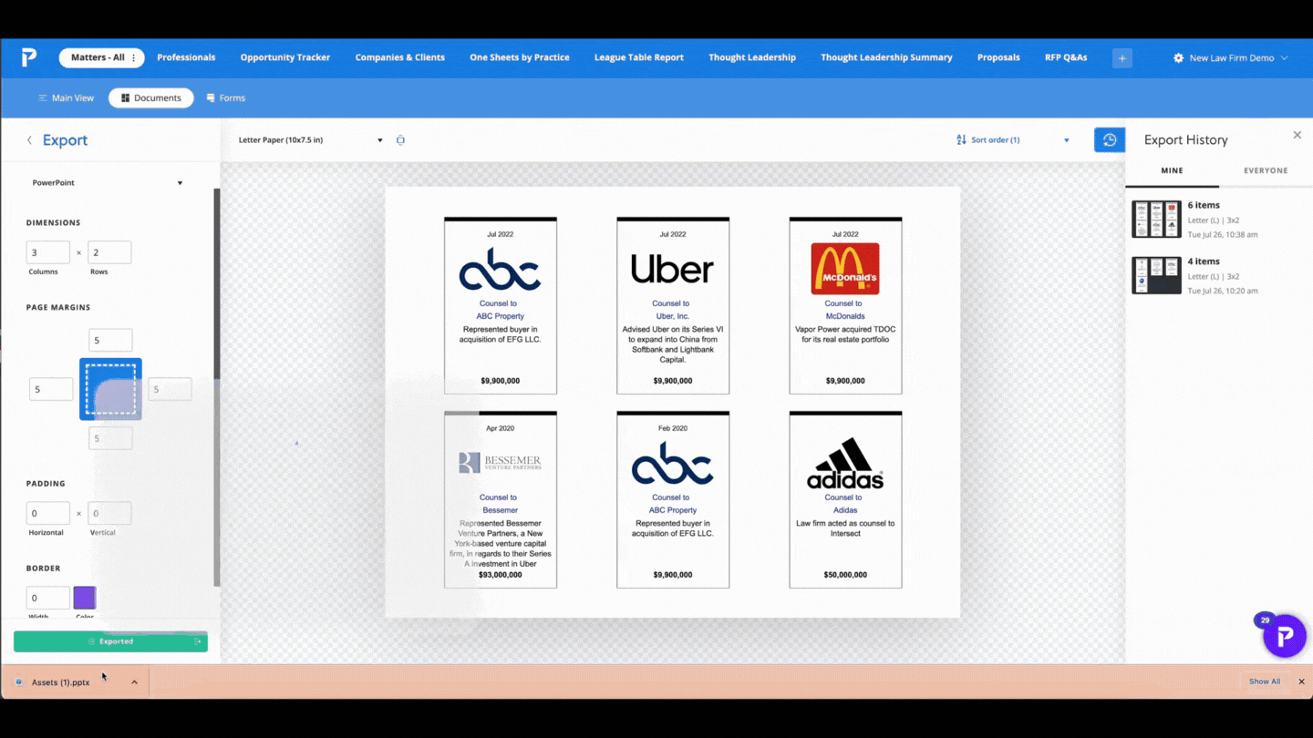Expand the Sort order dropdown

tap(1065, 139)
